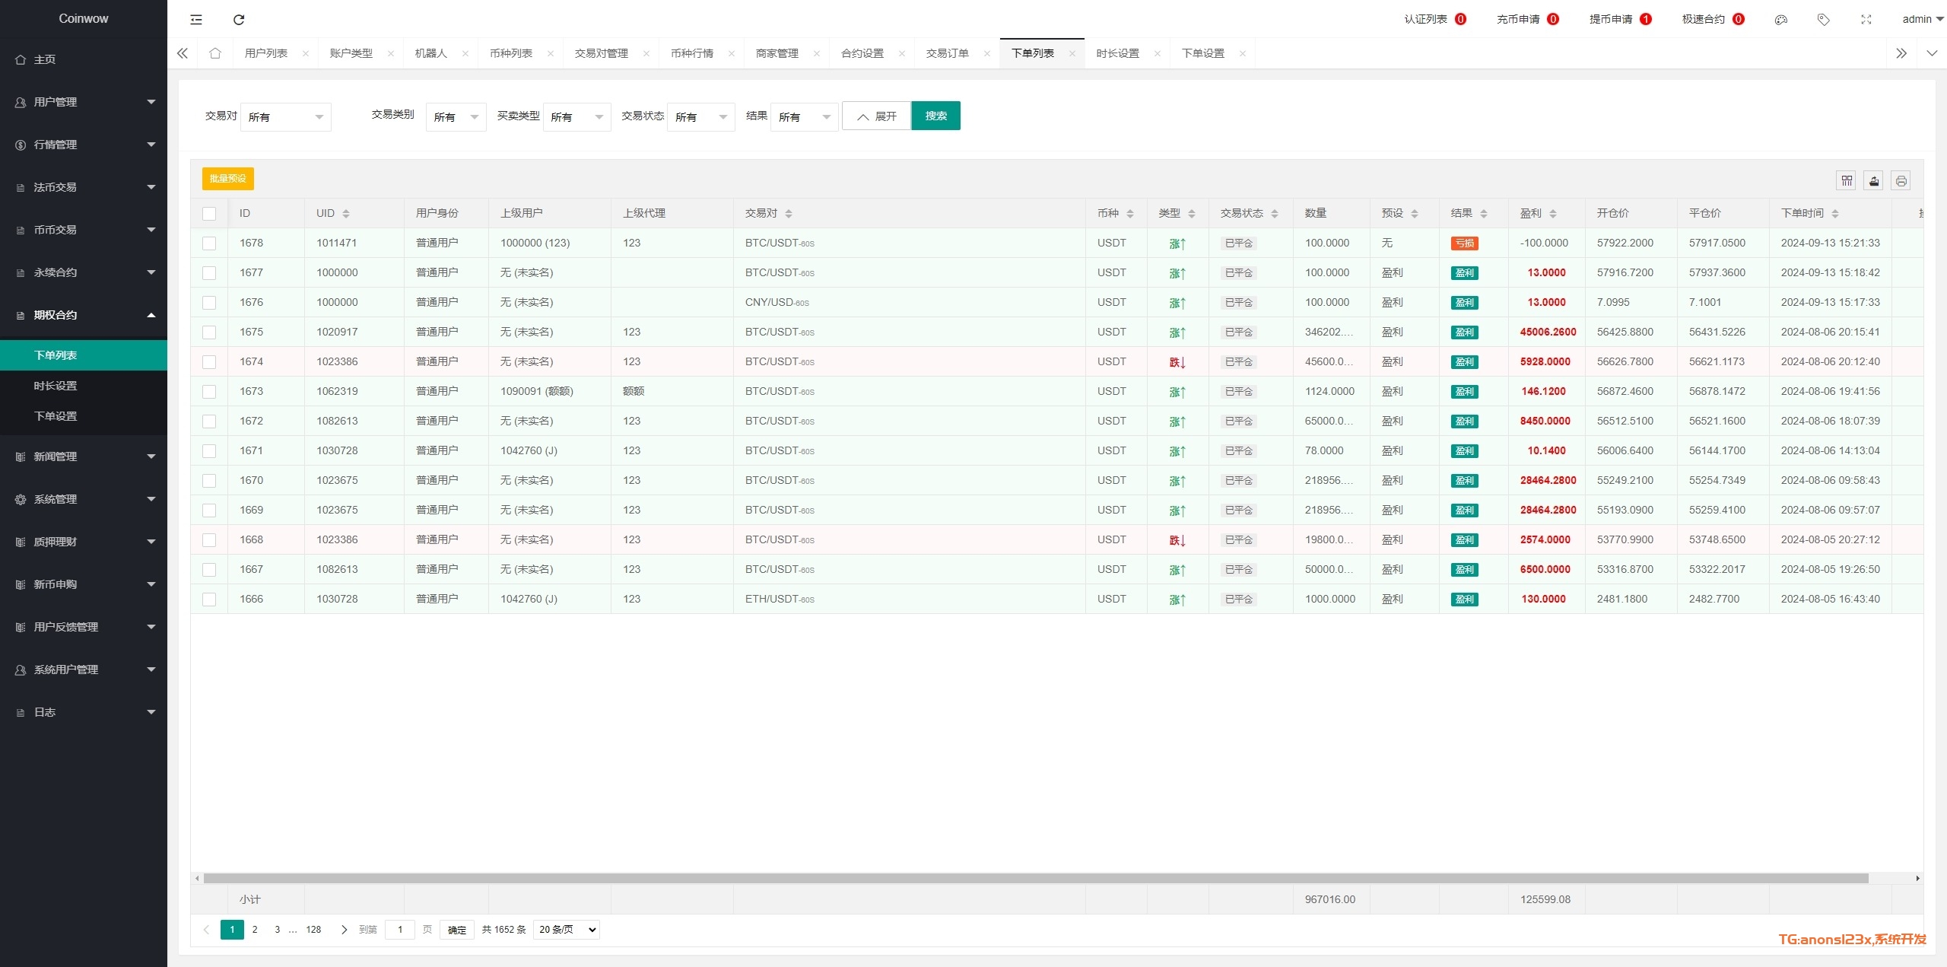Click the horizontal table scrollbar

click(1036, 879)
